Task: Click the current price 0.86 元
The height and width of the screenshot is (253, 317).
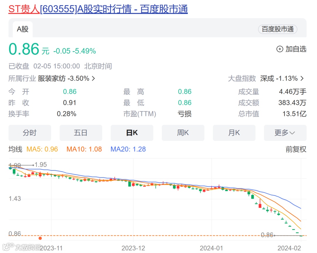Action: 29,49
